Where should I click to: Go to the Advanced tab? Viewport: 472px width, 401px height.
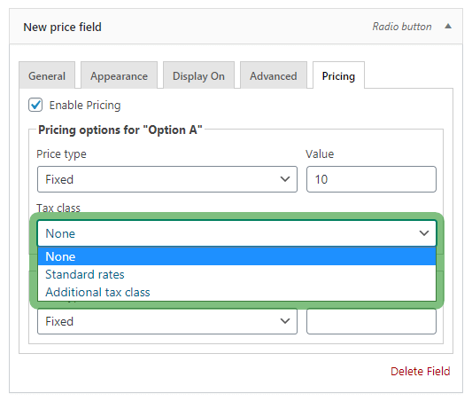pos(274,75)
